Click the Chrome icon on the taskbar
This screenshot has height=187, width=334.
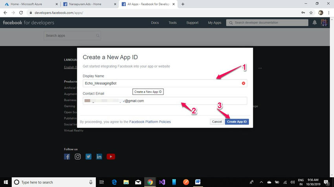tap(150, 182)
